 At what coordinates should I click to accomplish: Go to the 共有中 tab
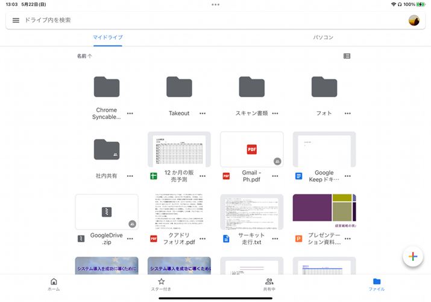tap(269, 284)
